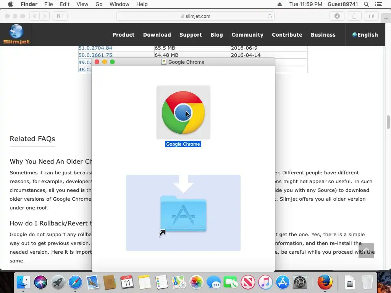391x293 pixels.
Task: Open the disk image item in dock
Action: pyautogui.click(x=350, y=282)
